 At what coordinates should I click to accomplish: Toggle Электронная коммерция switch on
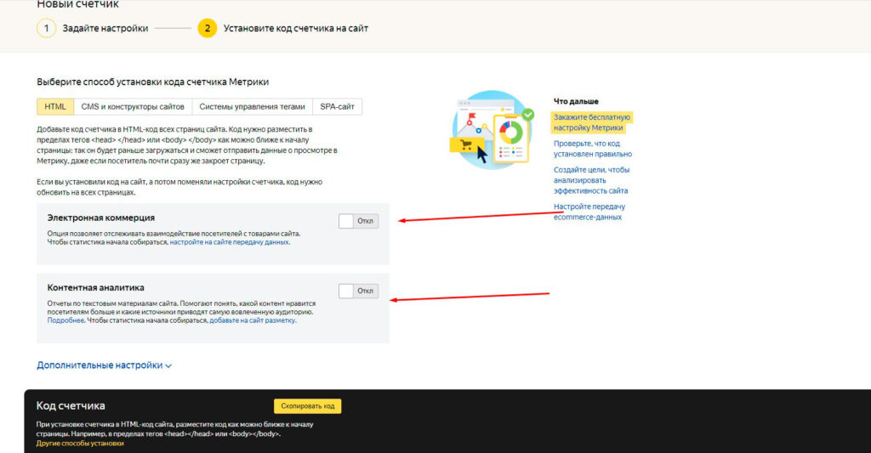point(358,221)
